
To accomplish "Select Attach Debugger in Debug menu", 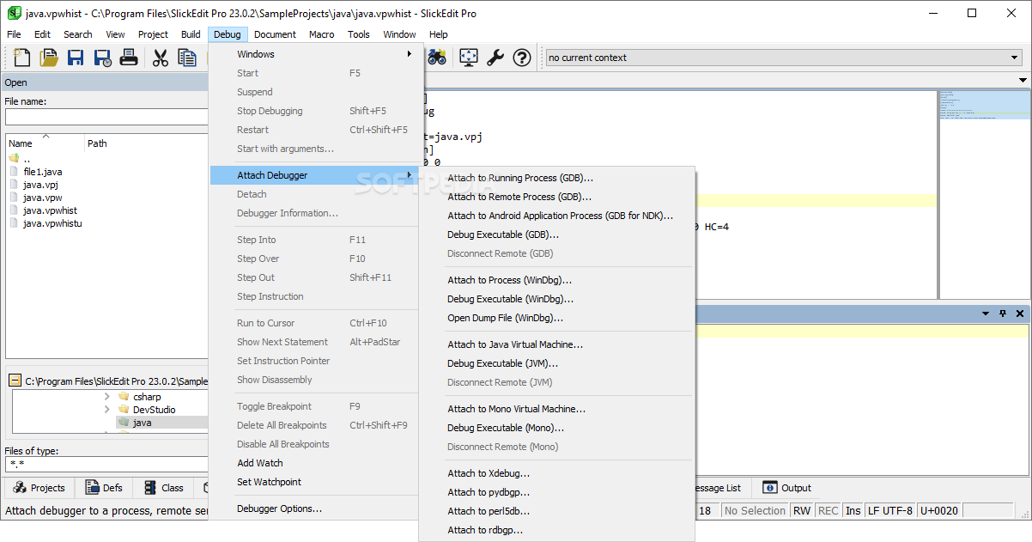I will [316, 175].
